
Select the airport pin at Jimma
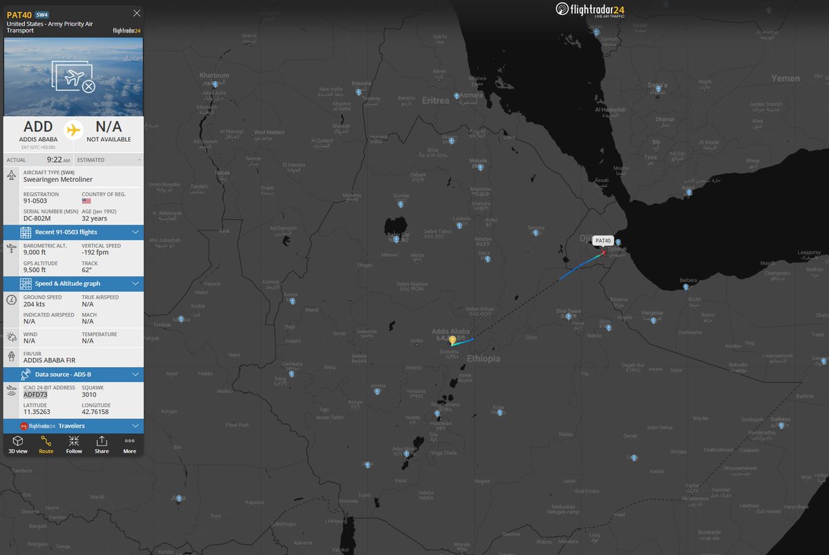click(x=377, y=392)
